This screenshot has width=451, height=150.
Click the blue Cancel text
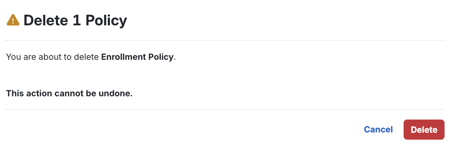click(378, 130)
